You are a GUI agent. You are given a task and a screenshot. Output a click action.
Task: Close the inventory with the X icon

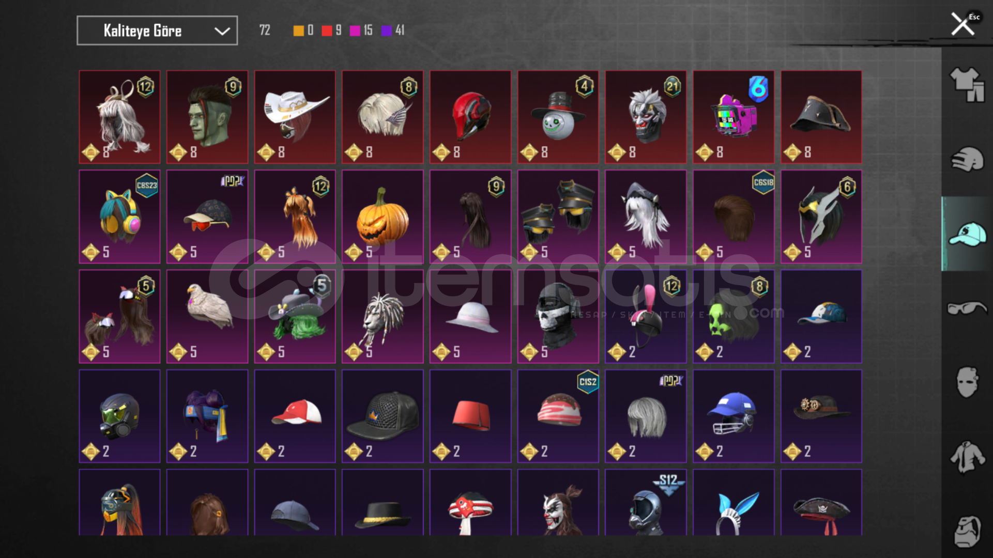click(963, 24)
